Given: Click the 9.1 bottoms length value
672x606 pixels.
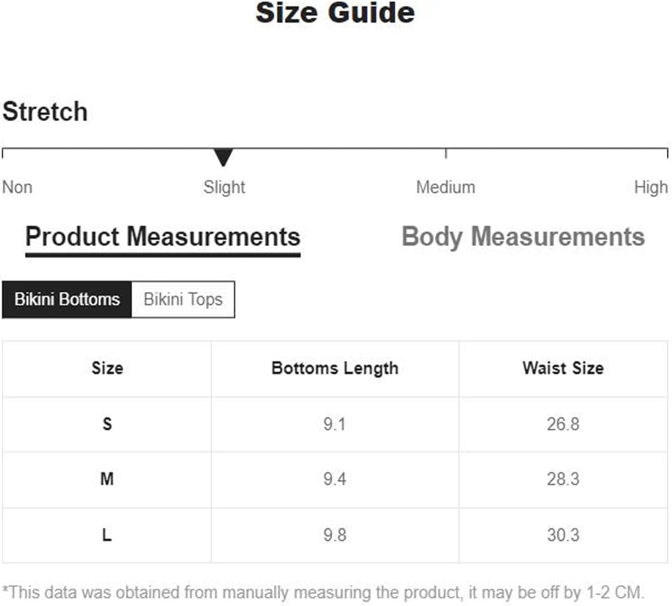Looking at the screenshot, I should [335, 424].
